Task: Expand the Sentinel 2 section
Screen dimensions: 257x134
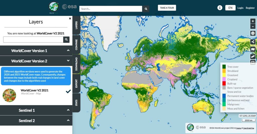Action: [x=36, y=121]
